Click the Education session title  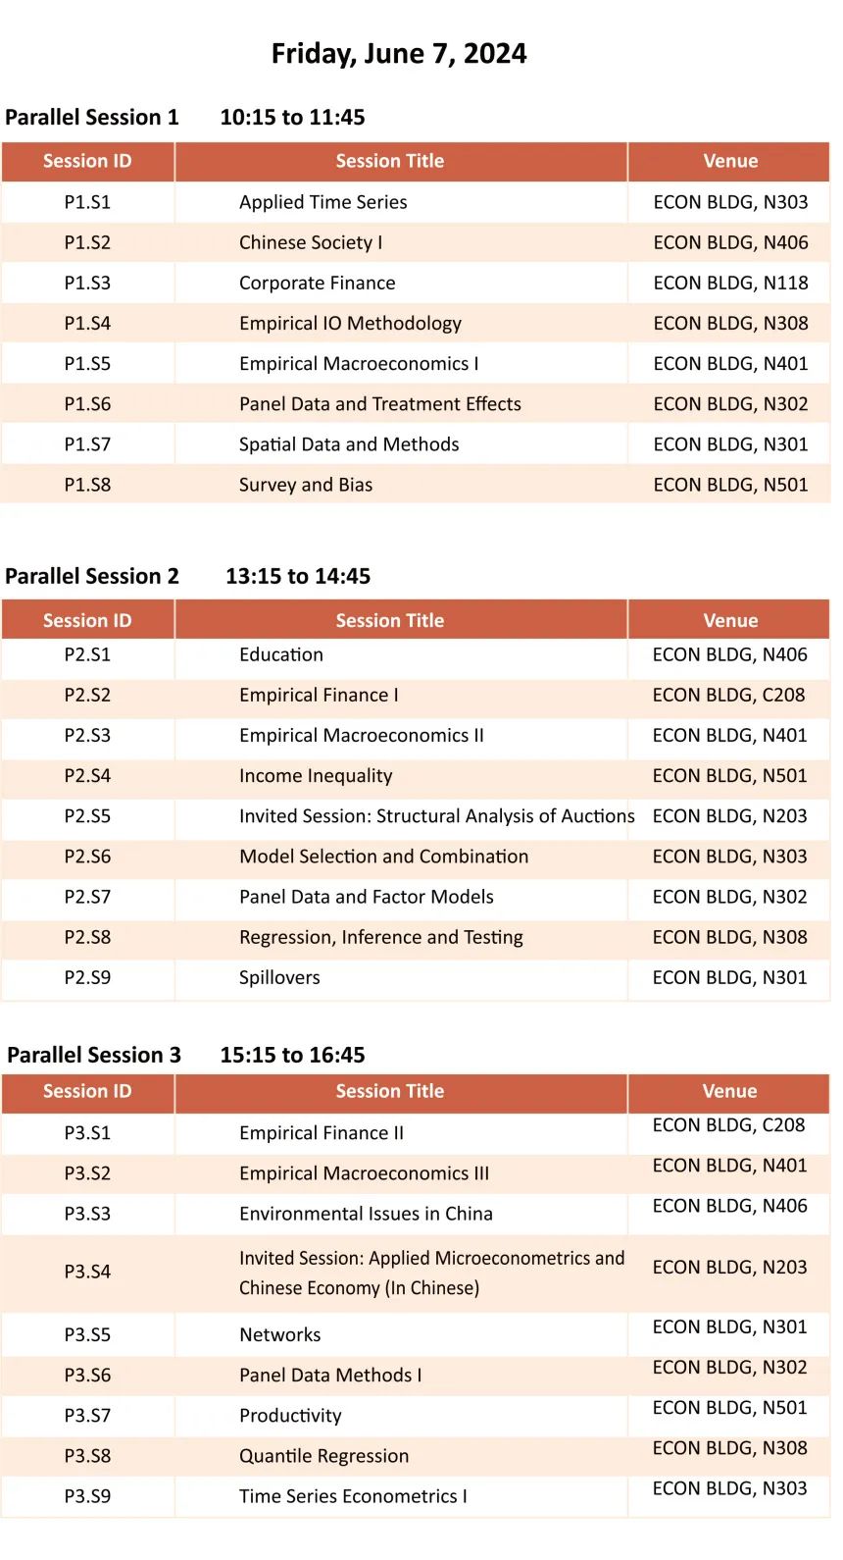click(280, 654)
